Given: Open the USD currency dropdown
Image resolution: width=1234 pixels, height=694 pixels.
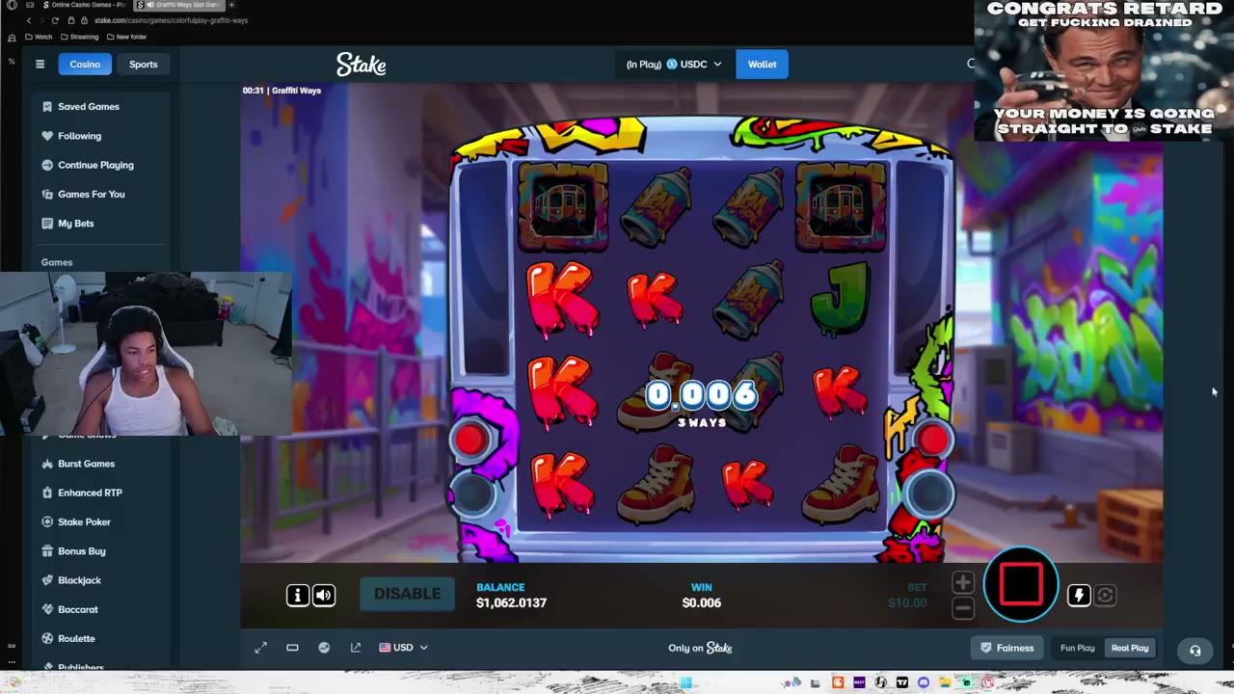Looking at the screenshot, I should tap(403, 648).
